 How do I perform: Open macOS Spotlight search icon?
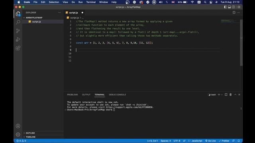pos(205,2)
